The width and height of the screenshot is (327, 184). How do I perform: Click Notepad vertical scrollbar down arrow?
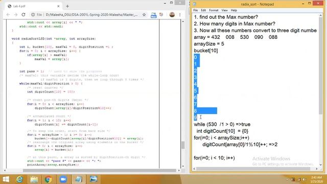coord(320,165)
